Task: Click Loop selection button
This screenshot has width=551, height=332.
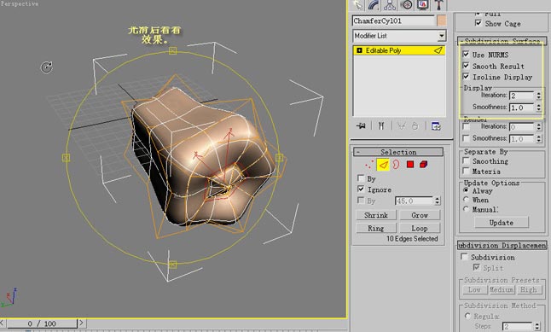Action: [x=420, y=228]
